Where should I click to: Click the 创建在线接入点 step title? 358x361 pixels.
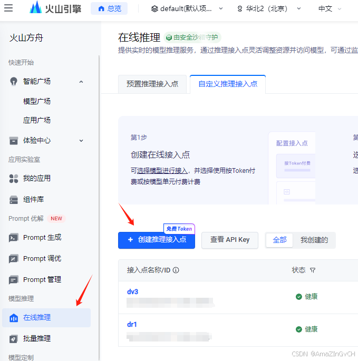[160, 155]
